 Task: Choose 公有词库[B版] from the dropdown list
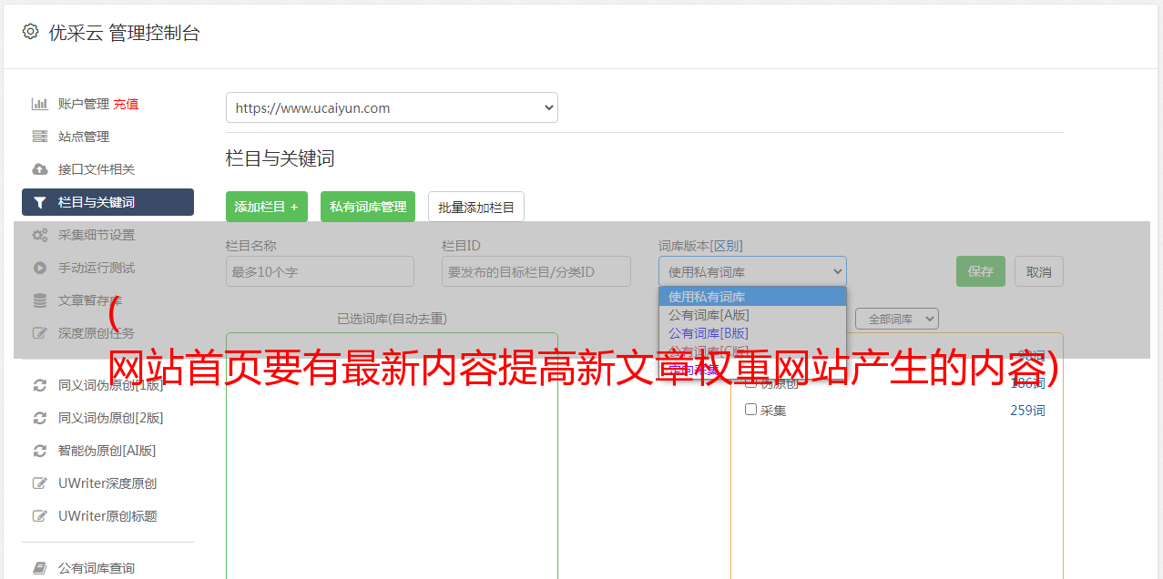[x=752, y=333]
